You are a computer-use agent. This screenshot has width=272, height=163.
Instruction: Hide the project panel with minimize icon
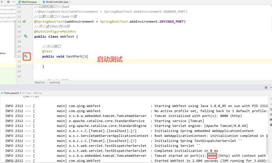tap(13, 2)
